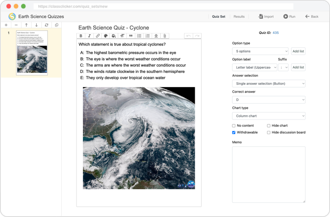Click option B about the eye's weather
Viewport: 330px width, 217px height.
coord(130,59)
